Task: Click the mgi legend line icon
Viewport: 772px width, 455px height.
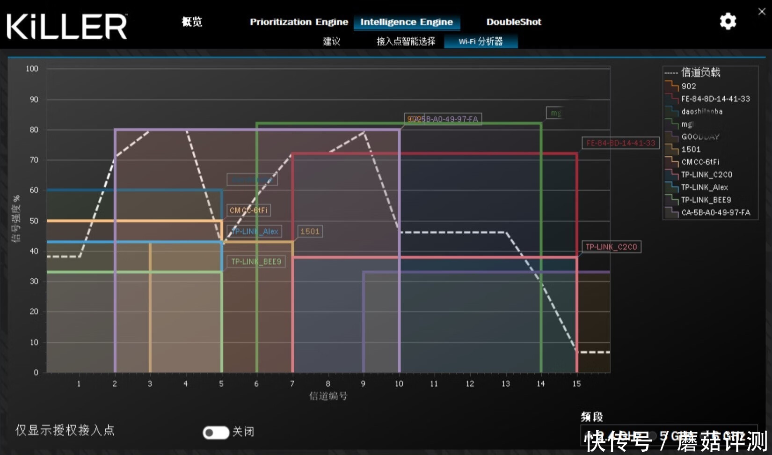Action: [671, 123]
